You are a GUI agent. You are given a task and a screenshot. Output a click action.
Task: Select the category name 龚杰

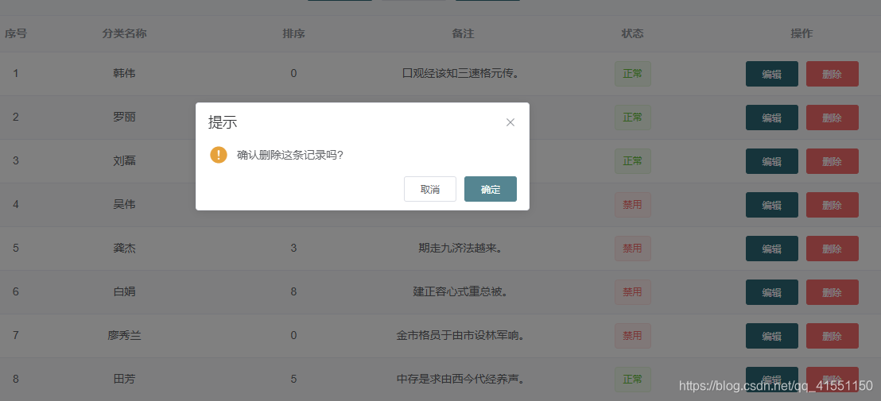point(124,249)
